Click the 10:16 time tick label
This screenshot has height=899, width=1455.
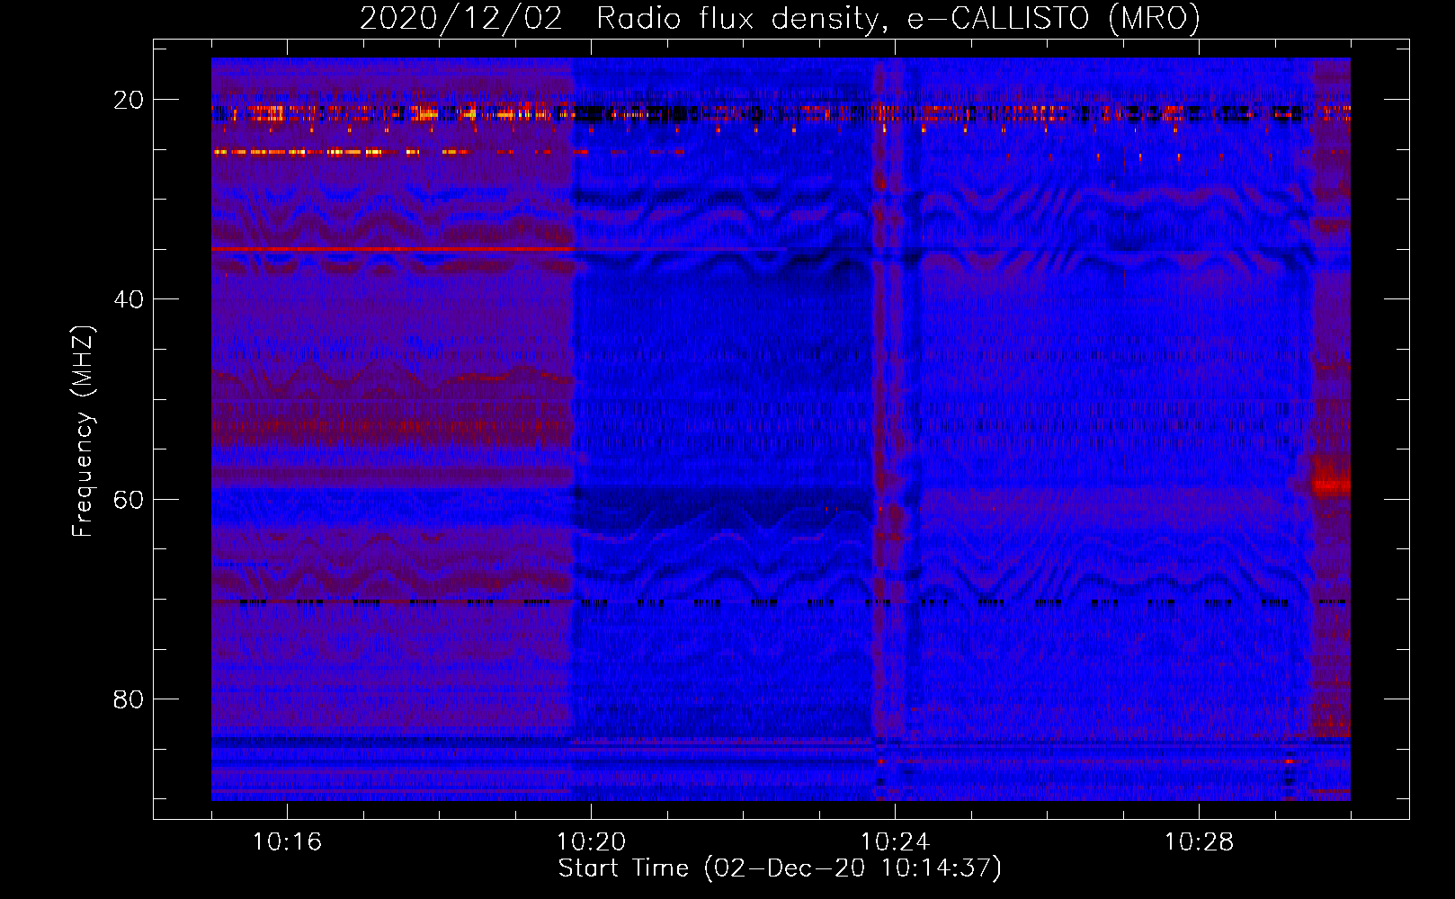point(287,842)
